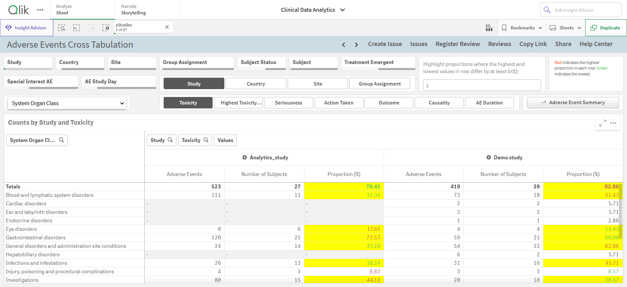Click the pivot table vertical scrollbar
The image size is (627, 287).
[x=620, y=211]
